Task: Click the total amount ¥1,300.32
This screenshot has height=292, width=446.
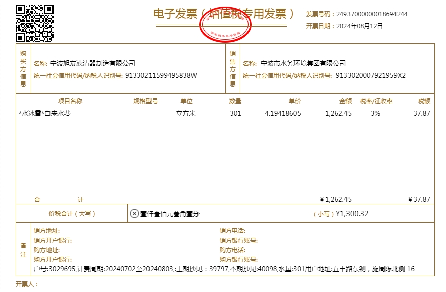Action: tap(352, 214)
